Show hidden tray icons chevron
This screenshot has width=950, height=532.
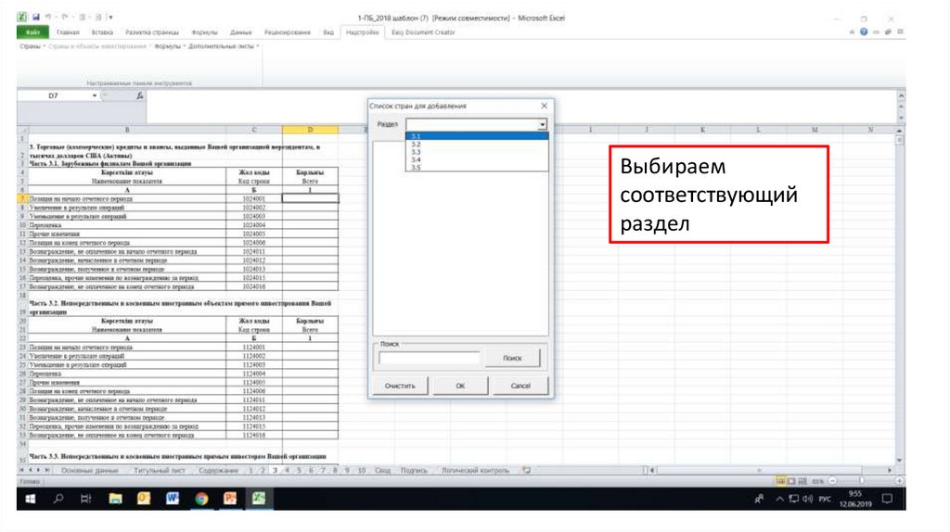(779, 499)
